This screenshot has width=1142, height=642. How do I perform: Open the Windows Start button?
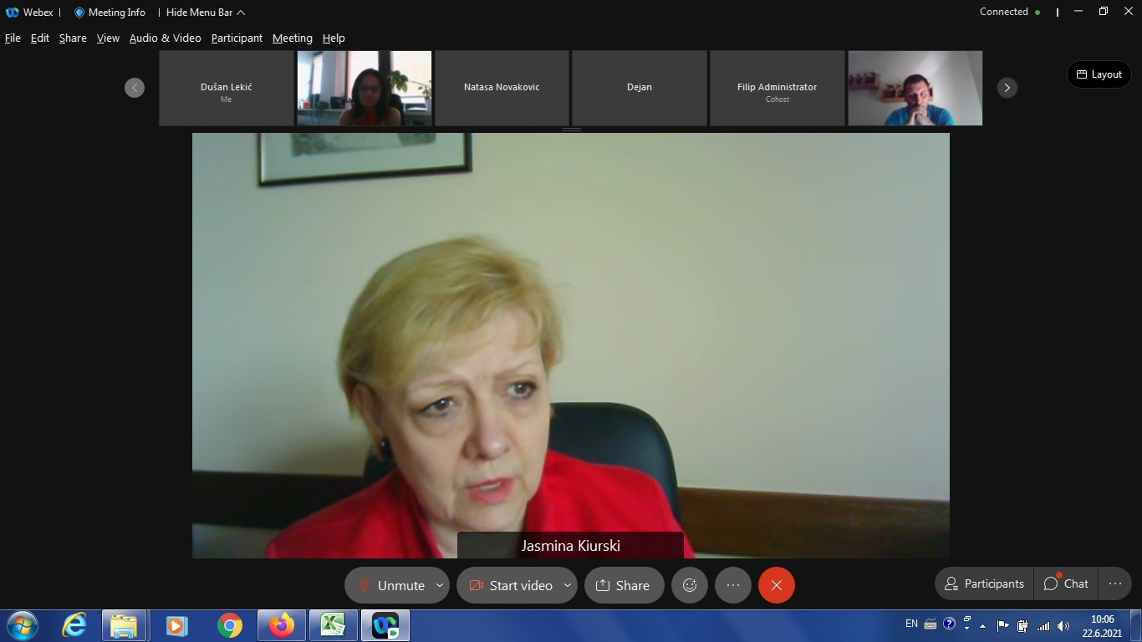click(x=21, y=625)
